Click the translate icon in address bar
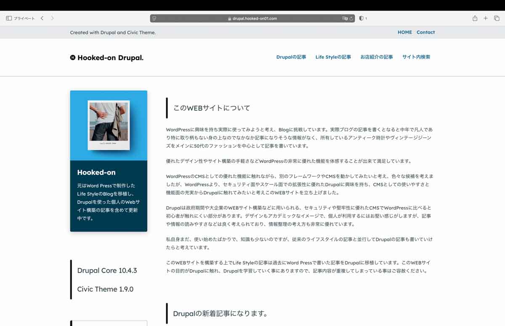The image size is (505, 326). click(x=345, y=18)
